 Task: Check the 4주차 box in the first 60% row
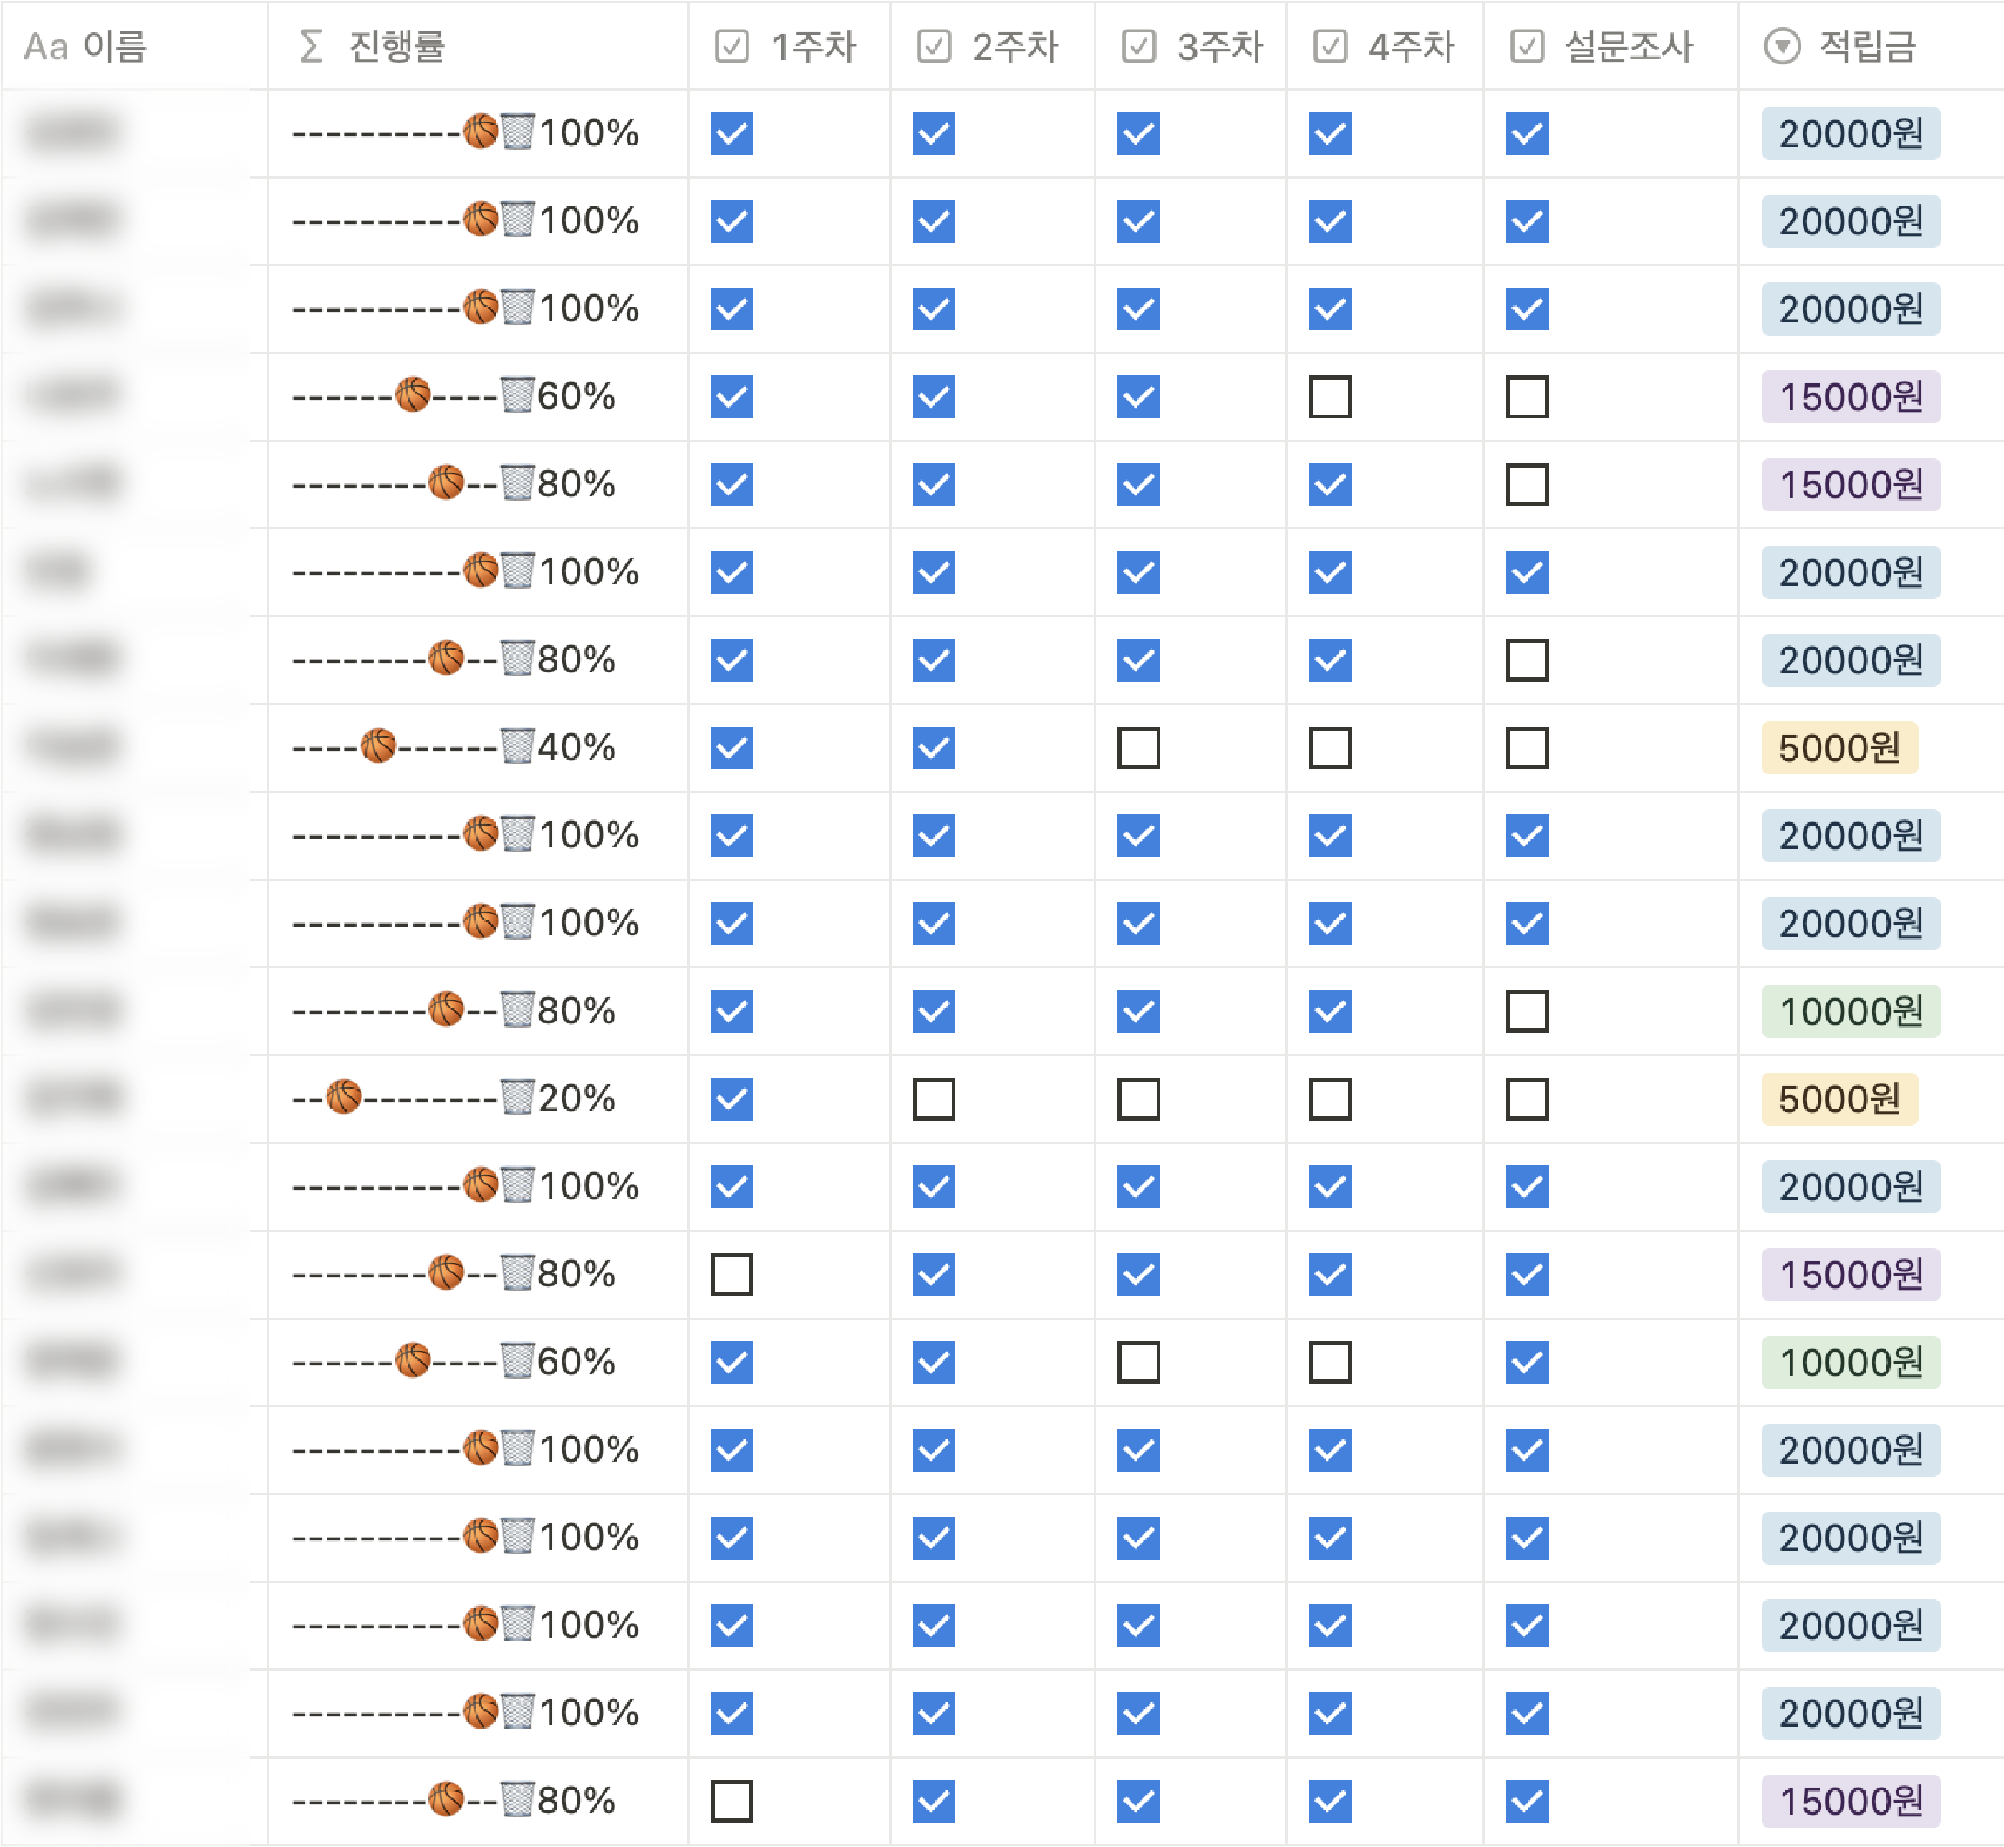(1329, 397)
